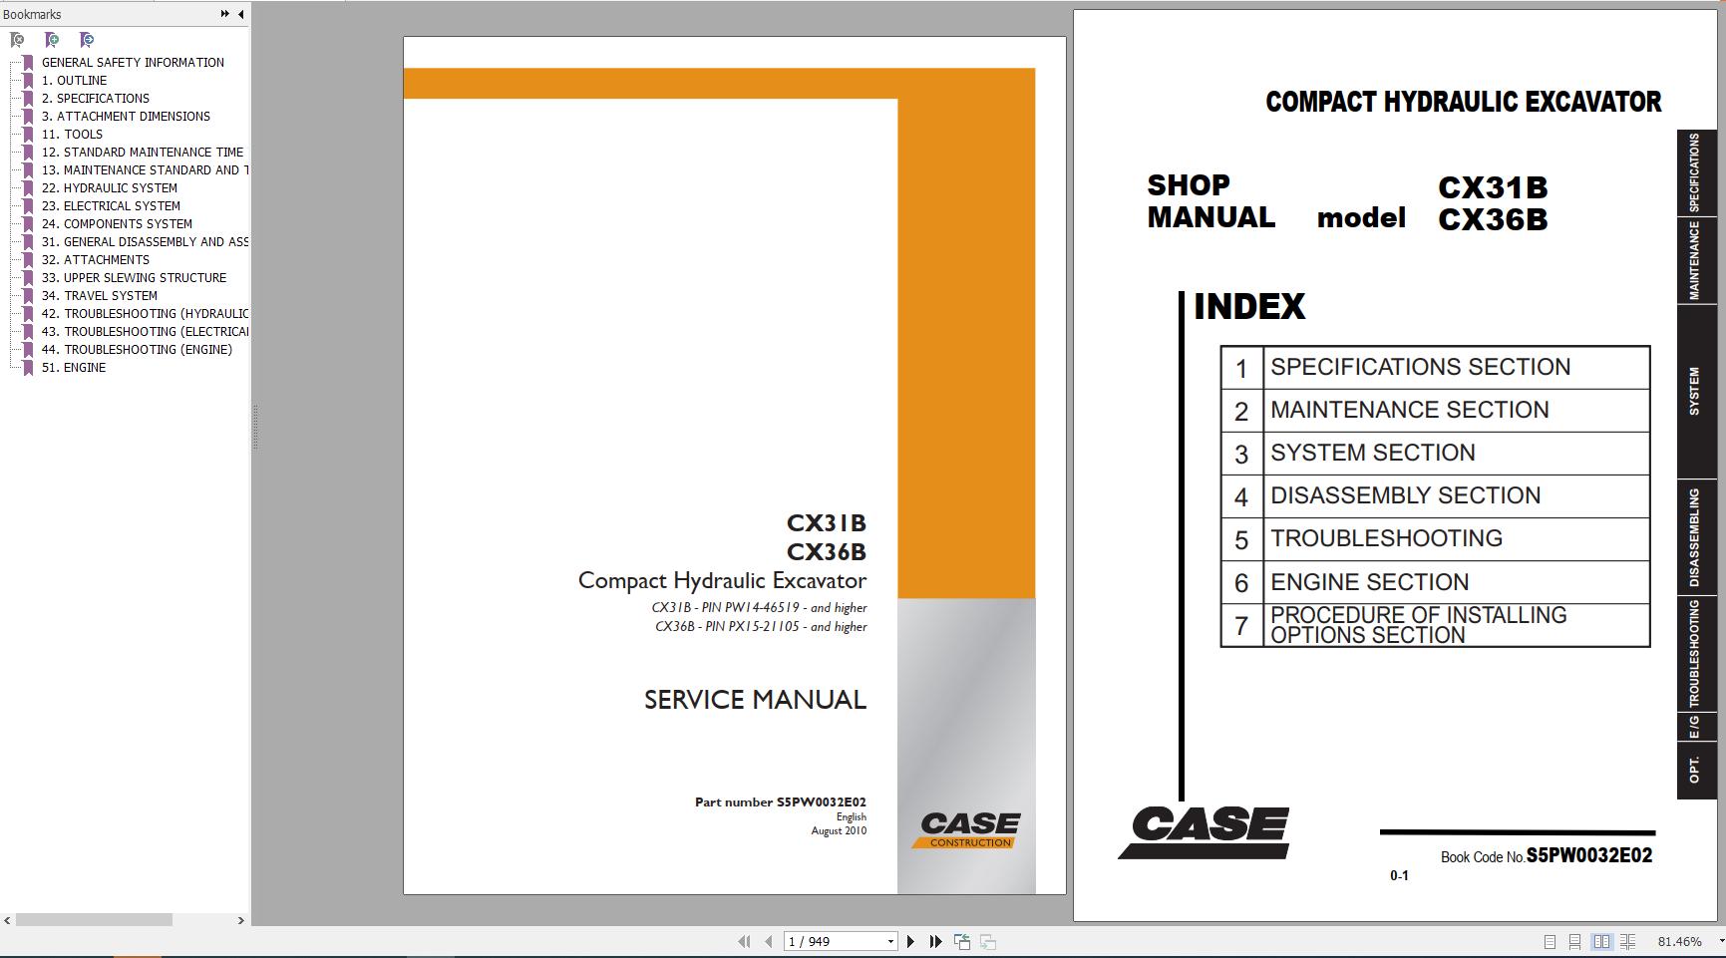Open the 51. ENGINE bookmark
This screenshot has width=1726, height=958.
click(x=74, y=367)
